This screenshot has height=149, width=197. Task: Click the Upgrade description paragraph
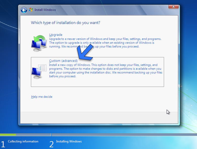tap(105, 43)
